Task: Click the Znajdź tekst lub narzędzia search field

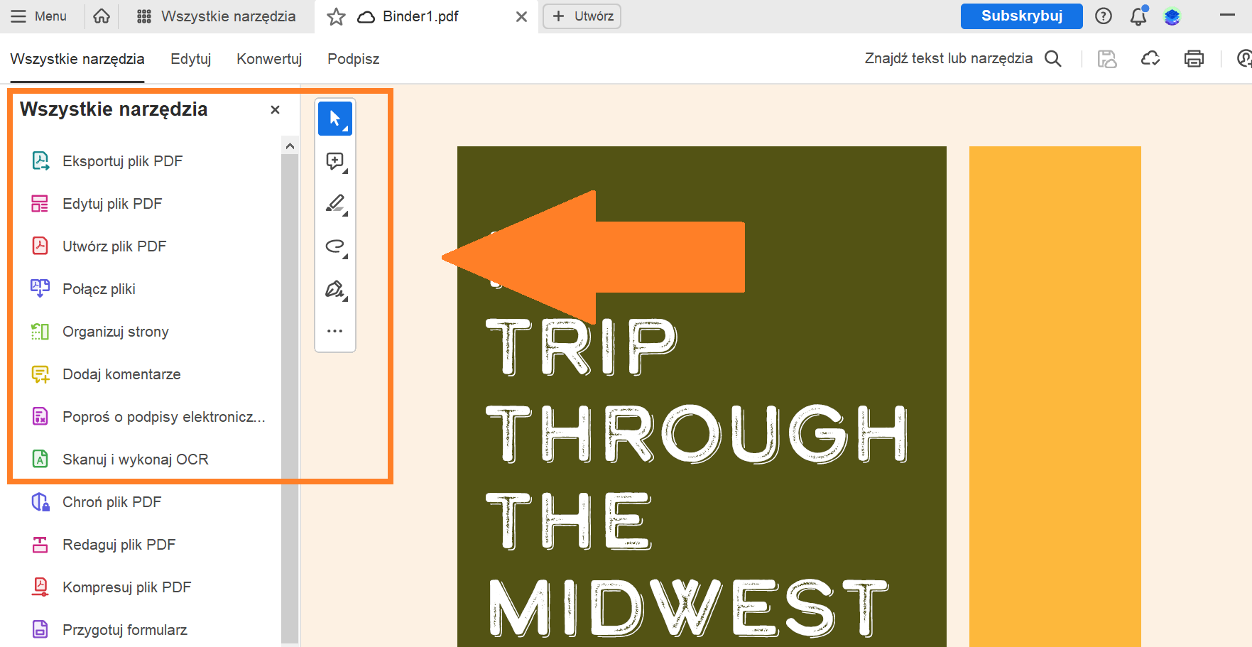Action: [x=949, y=58]
